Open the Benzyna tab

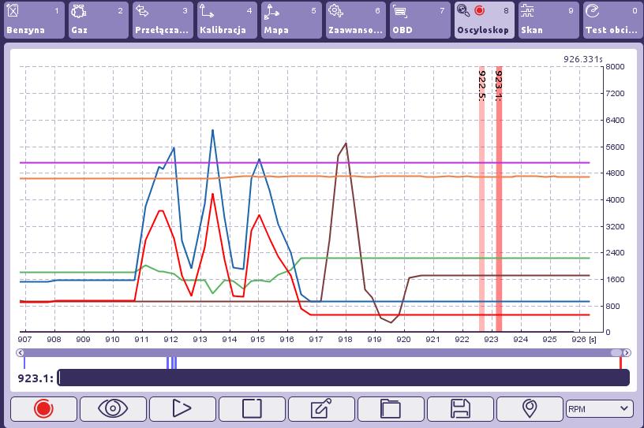point(34,20)
